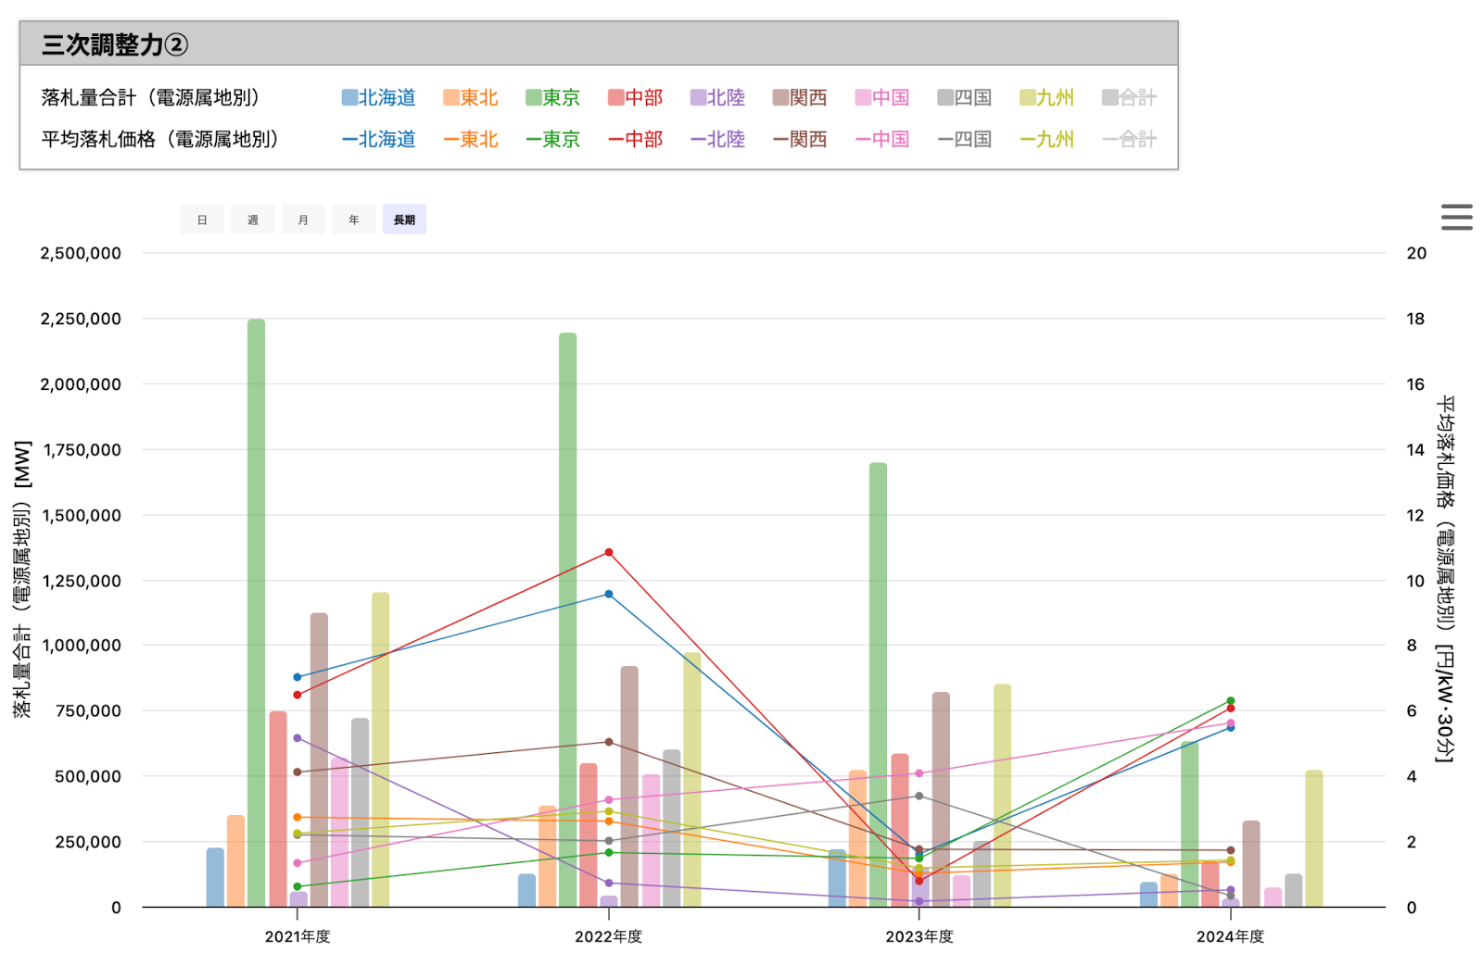The width and height of the screenshot is (1483, 954).
Task: Select the 週 (week) range button
Action: click(252, 220)
